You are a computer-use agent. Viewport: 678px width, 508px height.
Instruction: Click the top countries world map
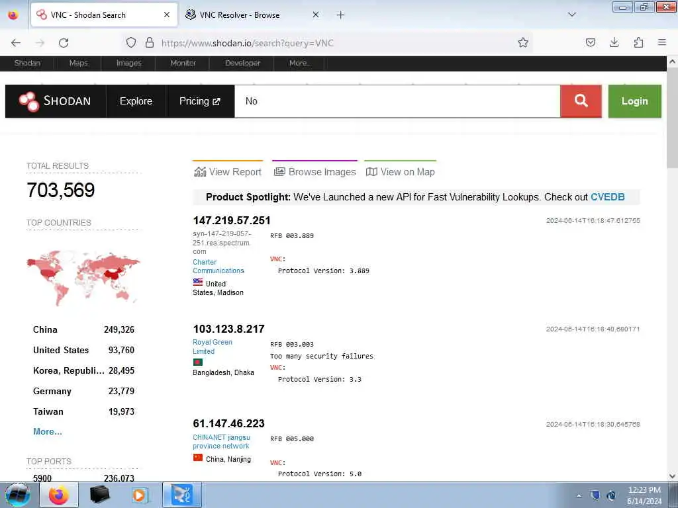[x=83, y=277]
